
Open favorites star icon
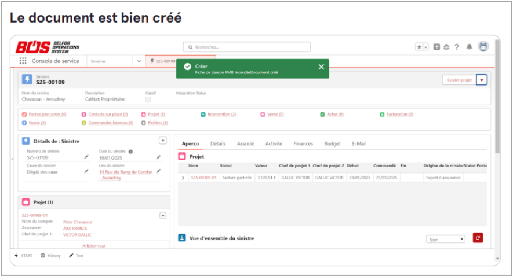click(419, 47)
